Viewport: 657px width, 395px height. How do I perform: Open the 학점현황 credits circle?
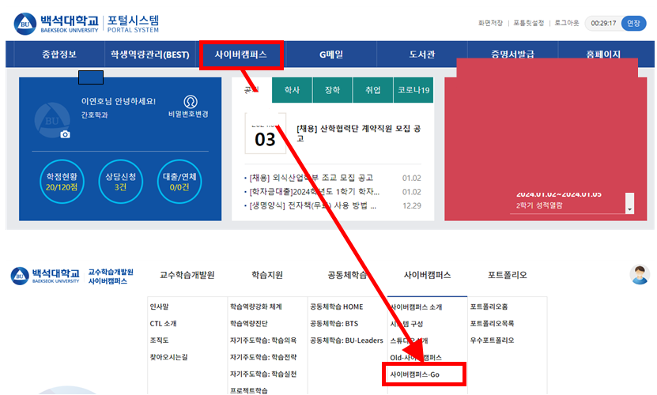click(62, 182)
